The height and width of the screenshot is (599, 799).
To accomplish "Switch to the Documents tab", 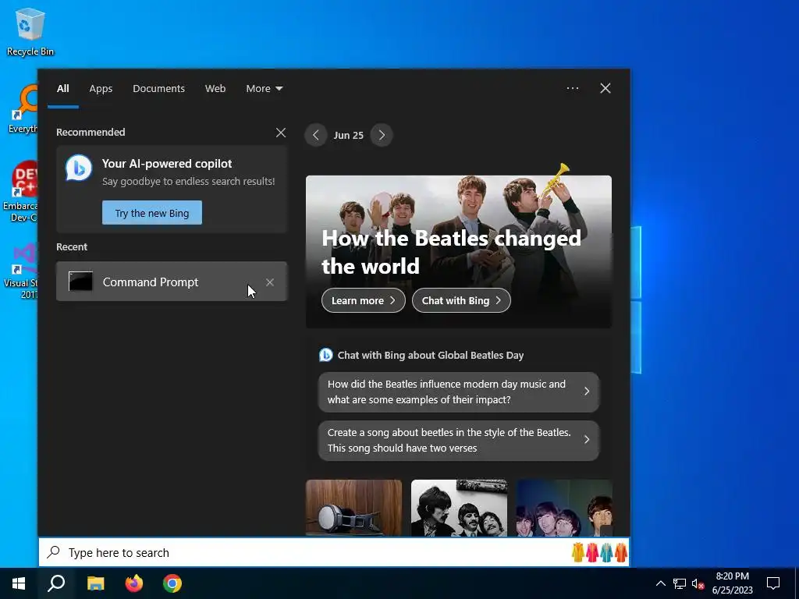I will (x=158, y=89).
